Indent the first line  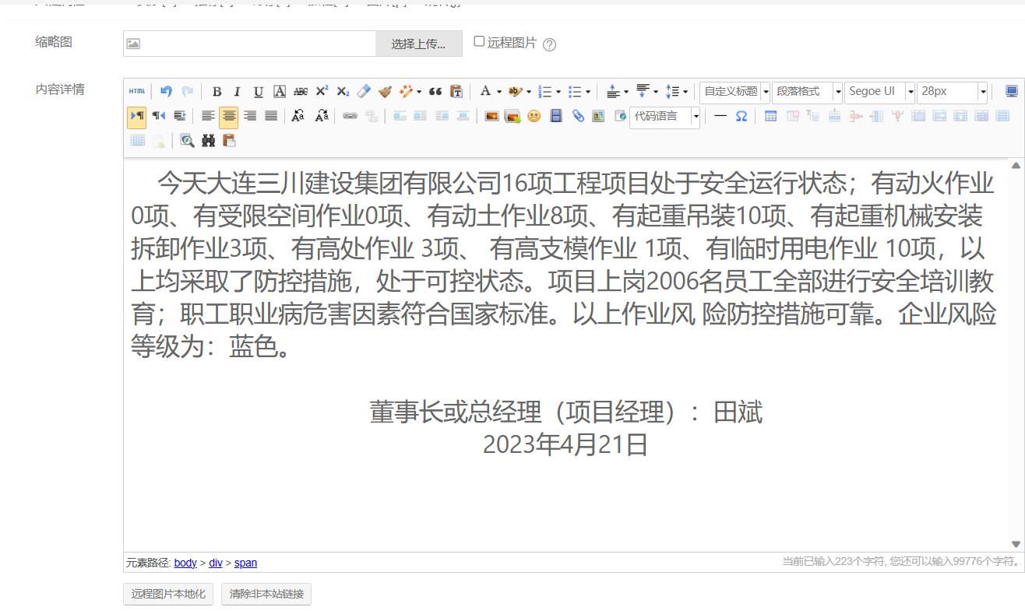click(179, 117)
